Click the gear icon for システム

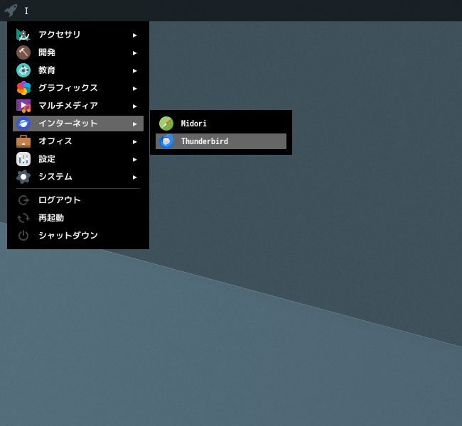point(23,177)
